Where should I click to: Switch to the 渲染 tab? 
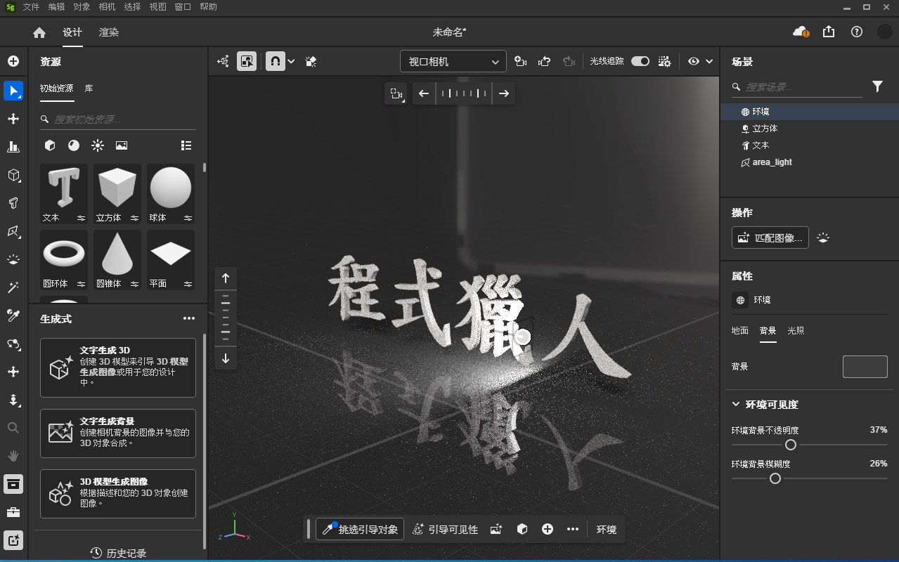109,32
